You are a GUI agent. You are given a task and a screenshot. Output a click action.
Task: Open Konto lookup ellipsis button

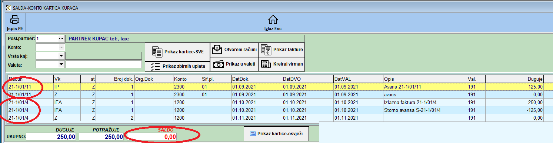61,47
